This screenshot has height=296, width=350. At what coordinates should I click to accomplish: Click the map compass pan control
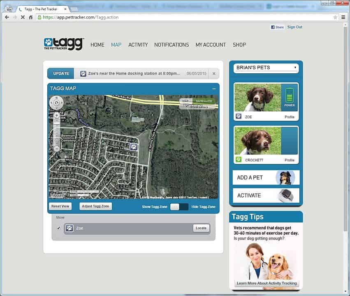click(56, 103)
